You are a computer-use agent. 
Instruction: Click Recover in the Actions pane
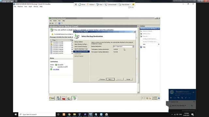point(146,36)
